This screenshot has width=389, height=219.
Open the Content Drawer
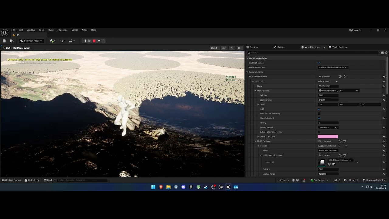pos(11,180)
